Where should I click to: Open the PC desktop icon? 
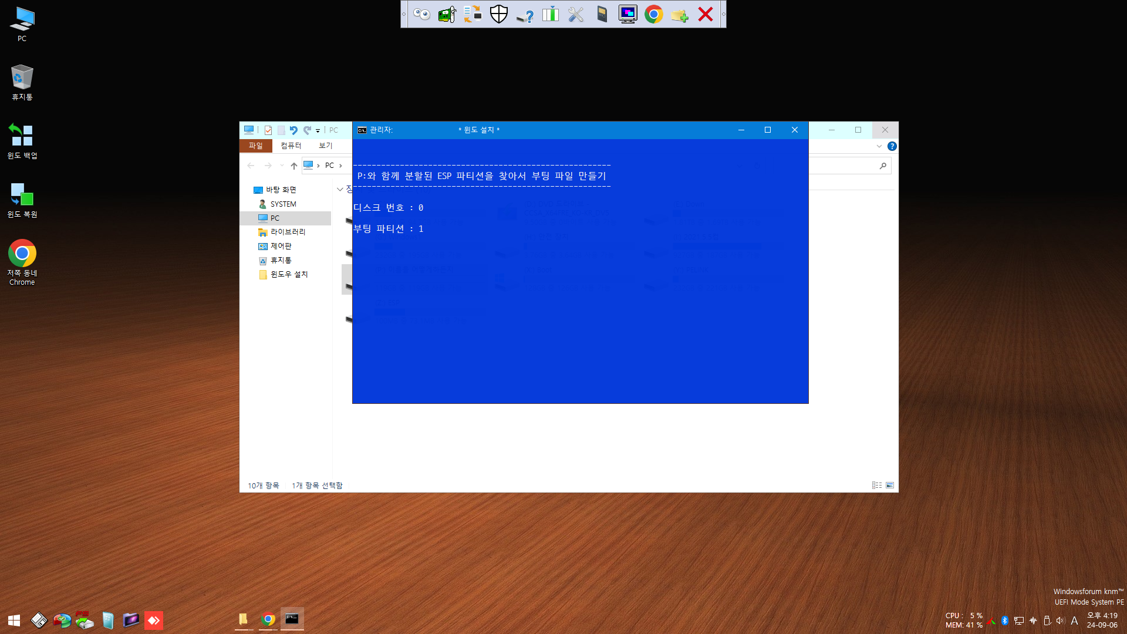(x=22, y=25)
